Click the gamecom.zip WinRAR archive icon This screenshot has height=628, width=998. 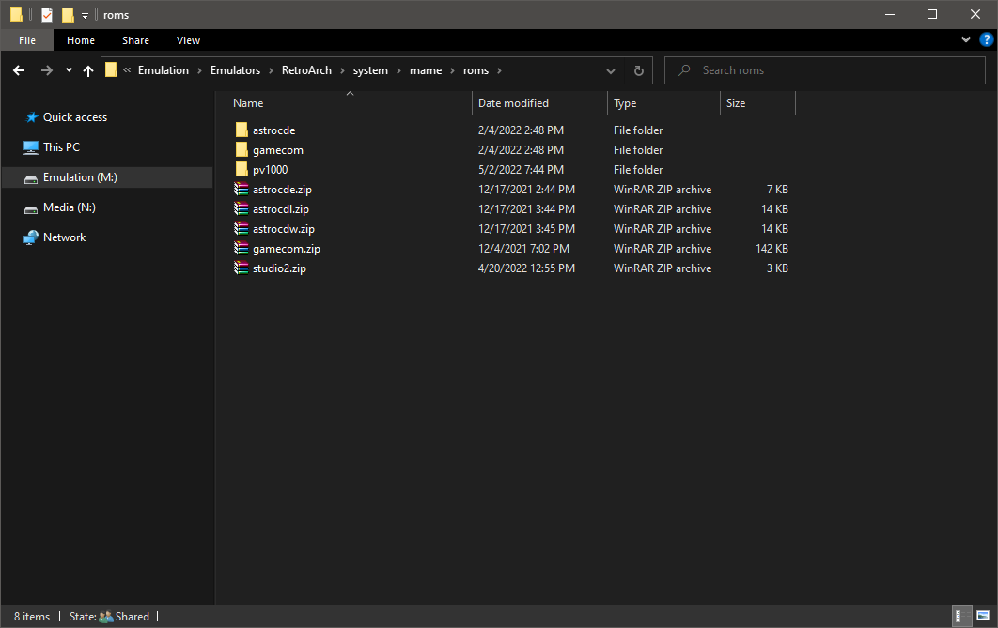click(x=242, y=249)
